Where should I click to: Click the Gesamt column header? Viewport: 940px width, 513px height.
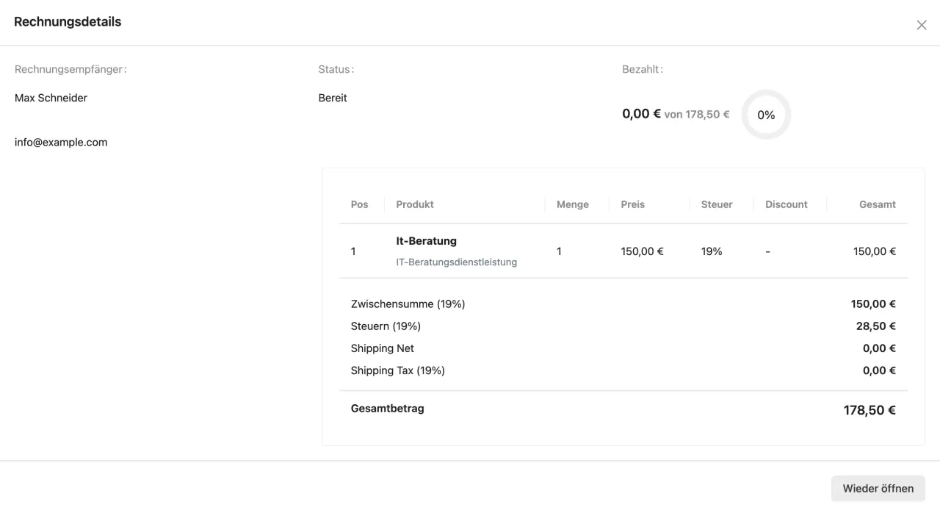(877, 204)
